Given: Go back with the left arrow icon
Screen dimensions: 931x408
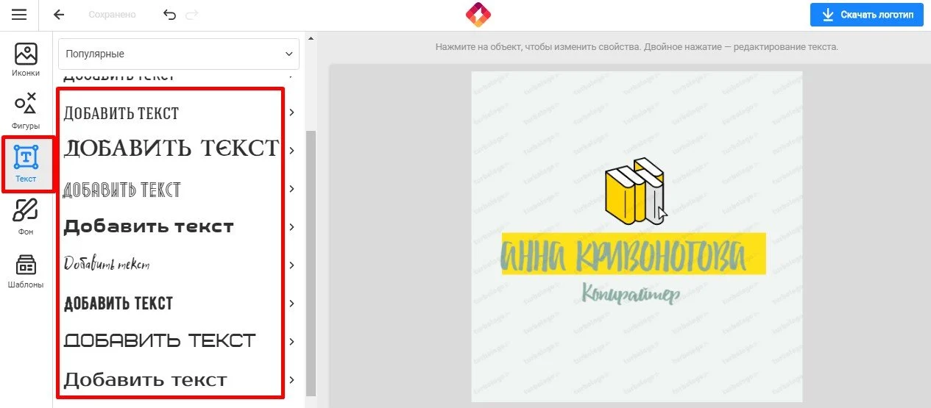Looking at the screenshot, I should (60, 15).
